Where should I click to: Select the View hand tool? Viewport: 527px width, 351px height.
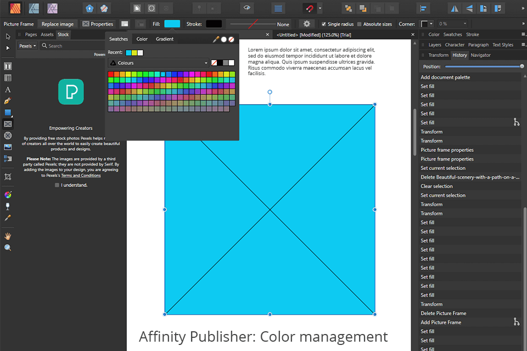[8, 236]
